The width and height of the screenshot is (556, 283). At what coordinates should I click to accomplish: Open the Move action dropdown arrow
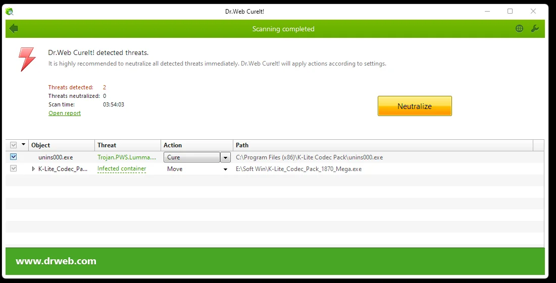click(x=225, y=169)
